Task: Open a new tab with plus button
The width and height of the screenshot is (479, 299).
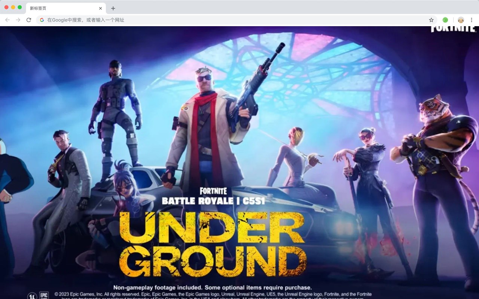Action: pos(113,8)
